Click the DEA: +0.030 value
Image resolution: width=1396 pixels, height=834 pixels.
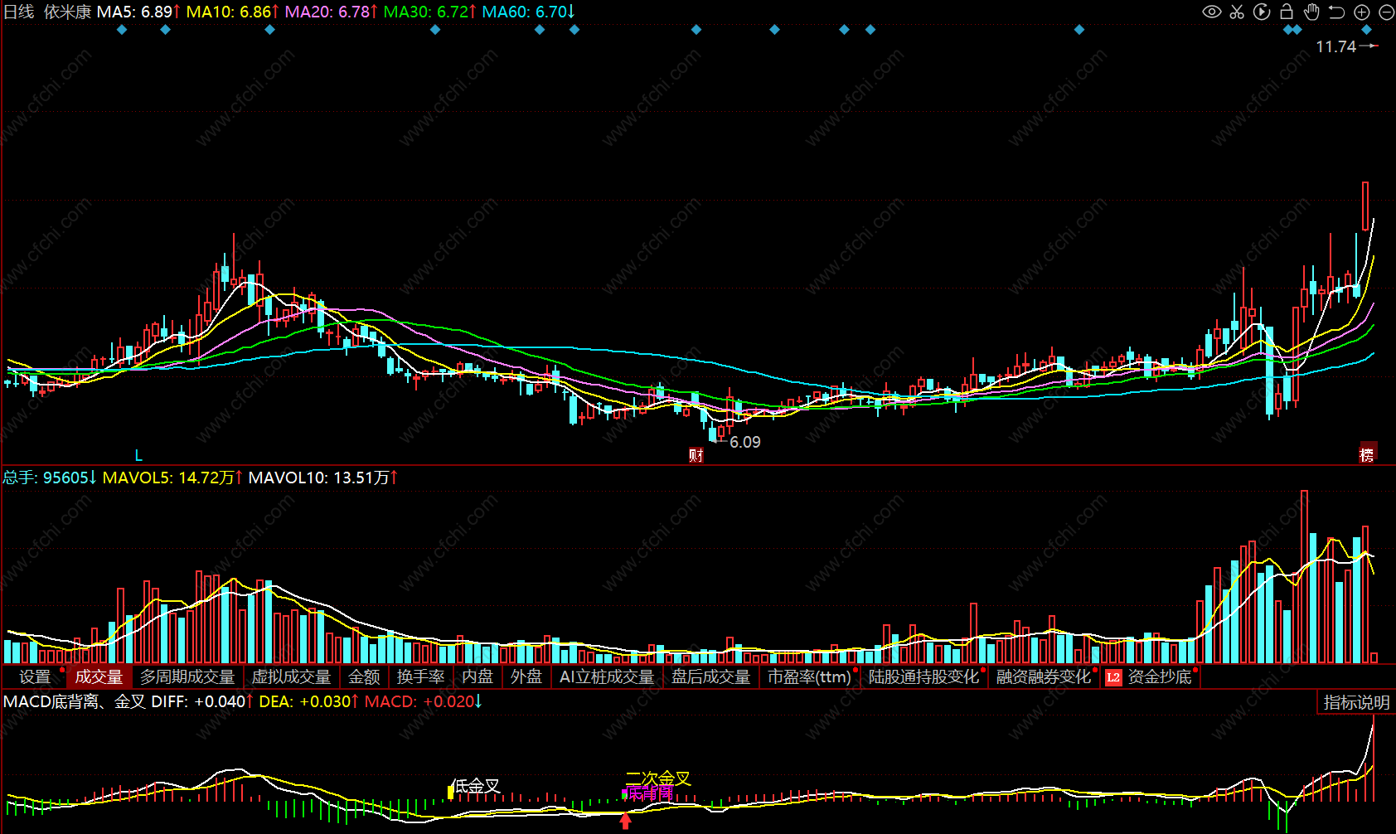[x=309, y=701]
